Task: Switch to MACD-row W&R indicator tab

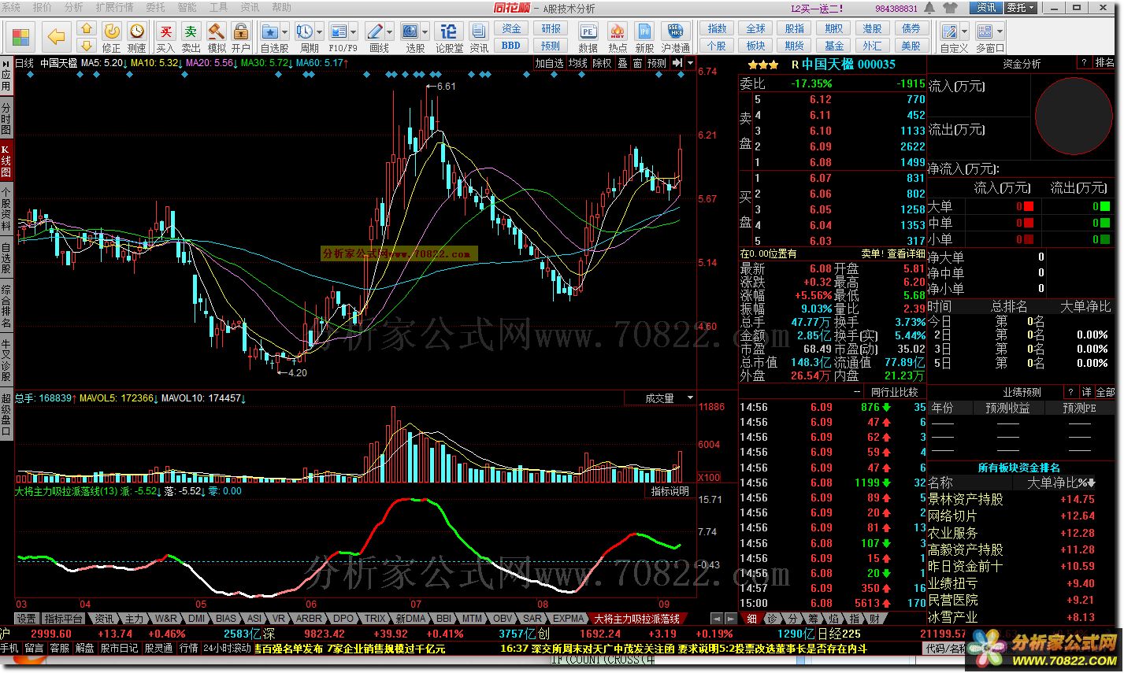Action: 166,619
